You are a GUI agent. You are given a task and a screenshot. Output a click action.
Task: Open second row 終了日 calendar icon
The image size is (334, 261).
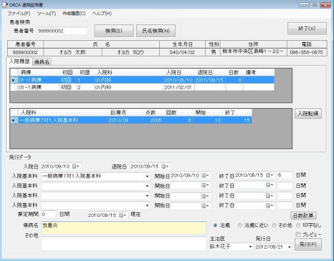click(x=269, y=185)
